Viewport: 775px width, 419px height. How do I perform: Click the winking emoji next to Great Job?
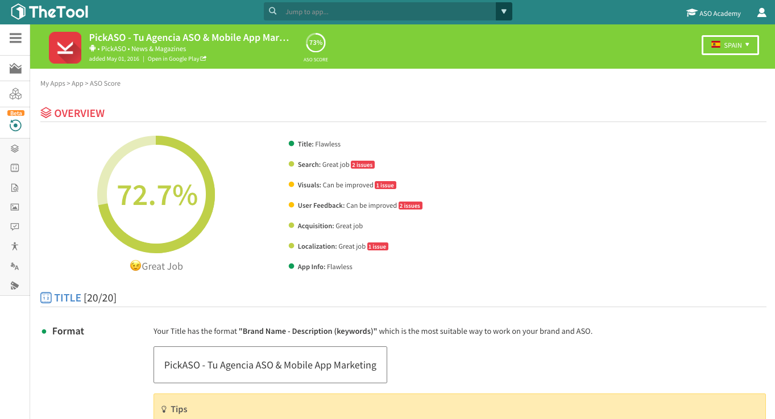point(135,266)
